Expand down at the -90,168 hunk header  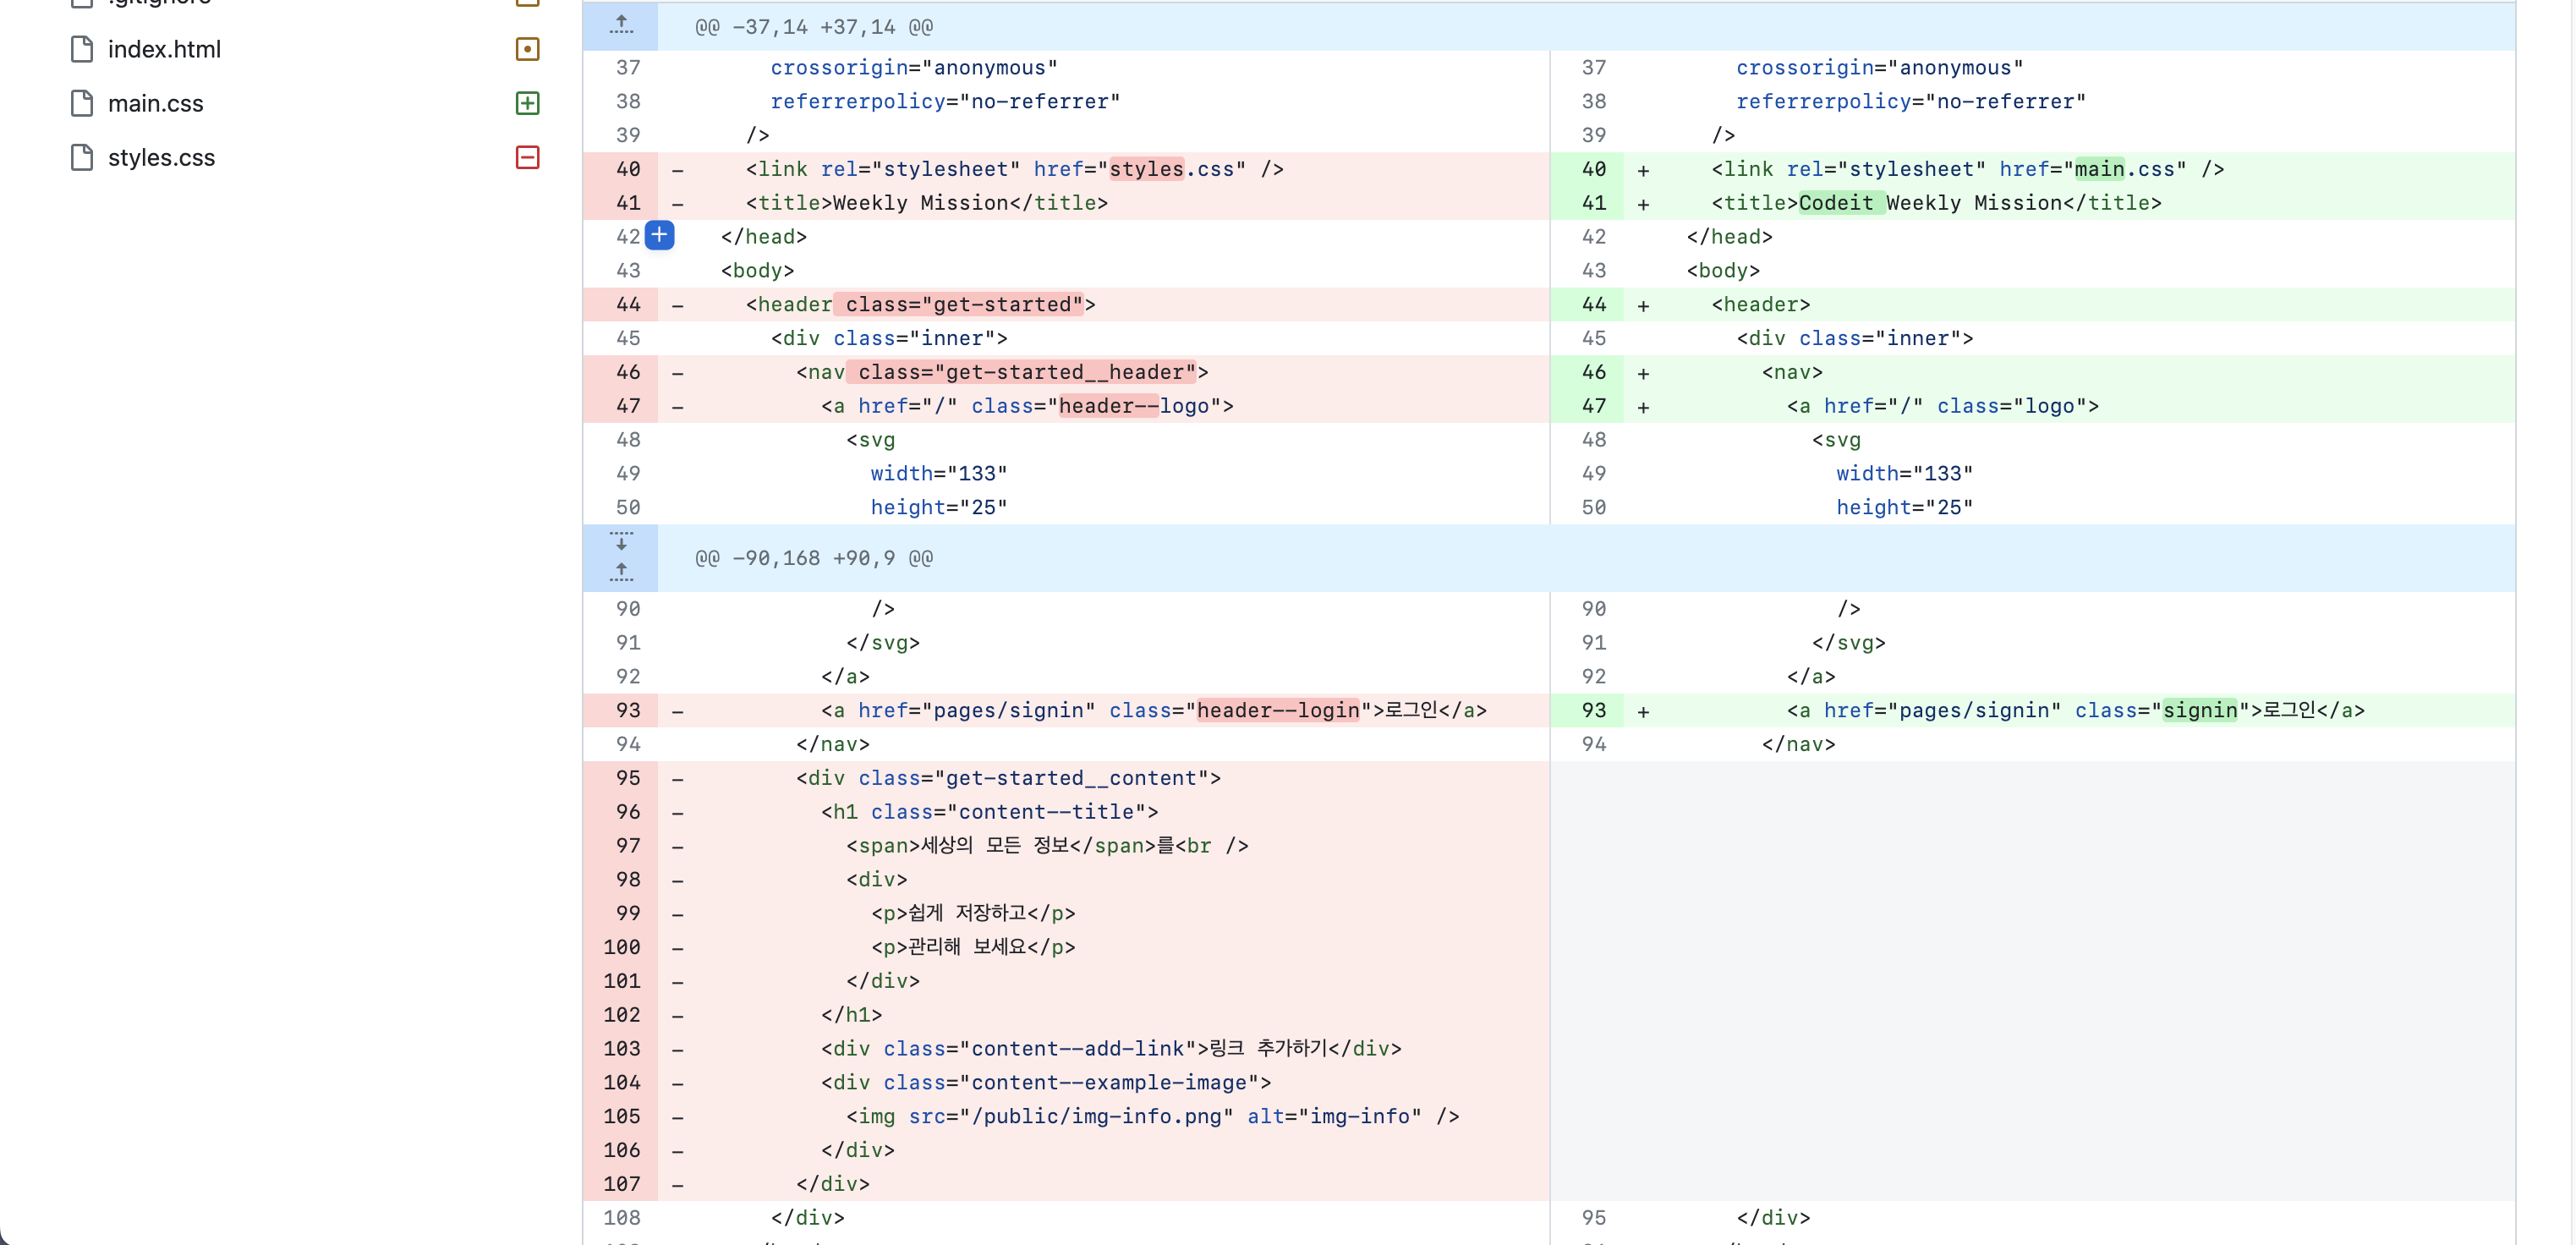pos(621,542)
